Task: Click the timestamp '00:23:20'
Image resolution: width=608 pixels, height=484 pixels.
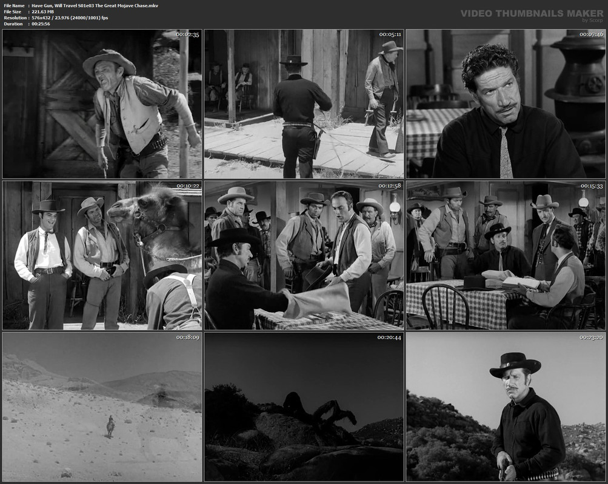Action: [x=591, y=338]
